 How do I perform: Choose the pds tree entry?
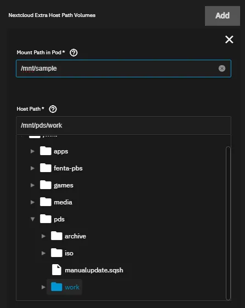point(59,219)
